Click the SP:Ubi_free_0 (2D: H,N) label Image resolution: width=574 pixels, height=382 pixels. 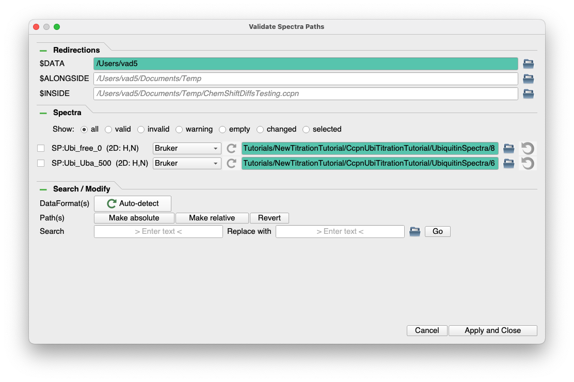pos(95,148)
